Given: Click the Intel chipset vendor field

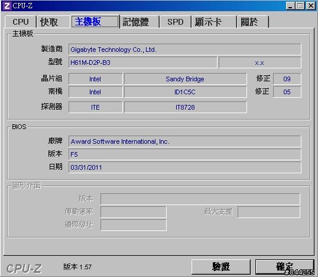Looking at the screenshot, I should (x=96, y=79).
